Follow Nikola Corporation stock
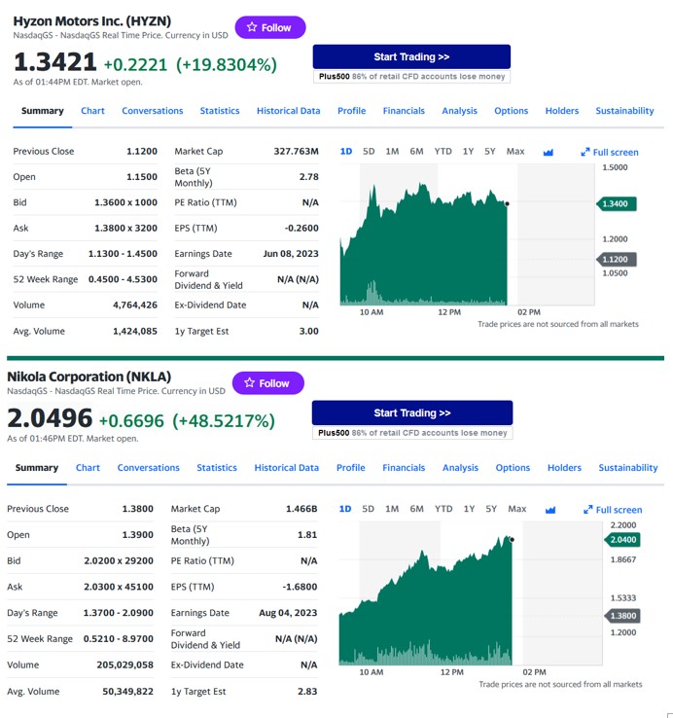 (268, 383)
